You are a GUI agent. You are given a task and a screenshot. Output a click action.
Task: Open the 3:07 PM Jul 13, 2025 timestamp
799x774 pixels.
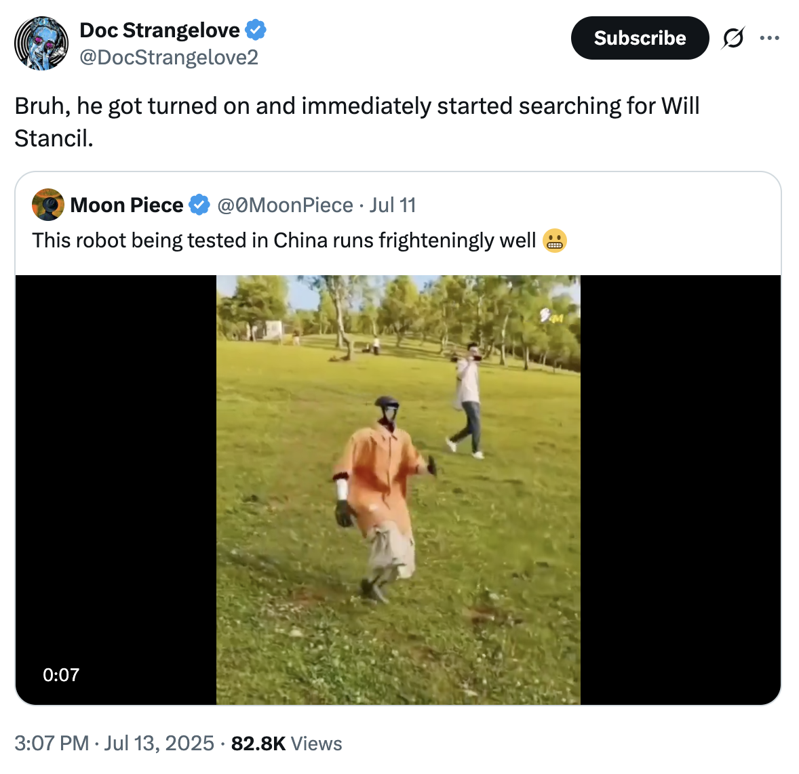[114, 744]
